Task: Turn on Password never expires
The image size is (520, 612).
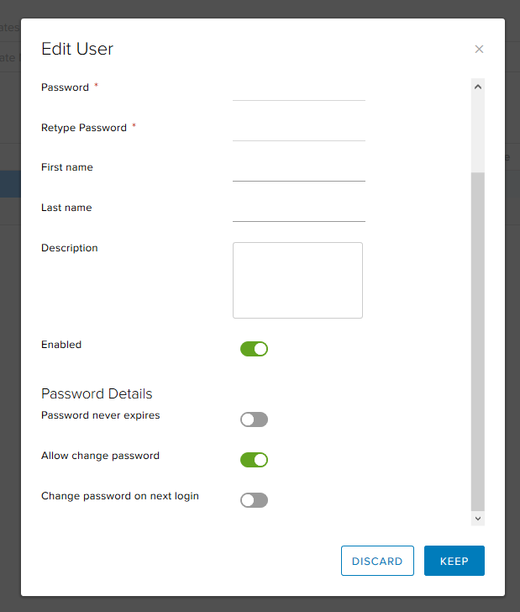Action: coord(254,419)
